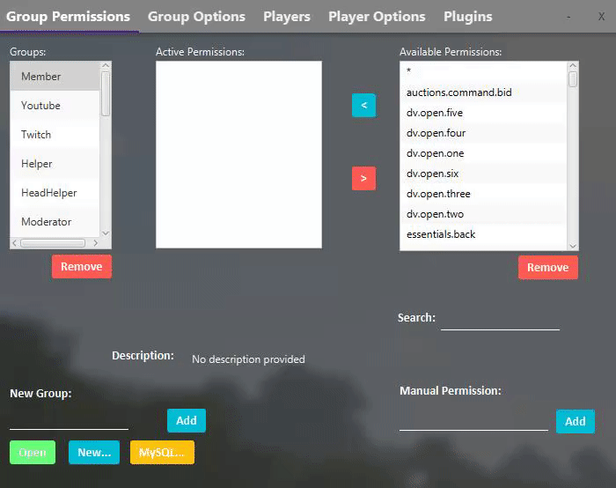The image size is (616, 488).
Task: Minimize the window with the dash button
Action: click(x=568, y=17)
